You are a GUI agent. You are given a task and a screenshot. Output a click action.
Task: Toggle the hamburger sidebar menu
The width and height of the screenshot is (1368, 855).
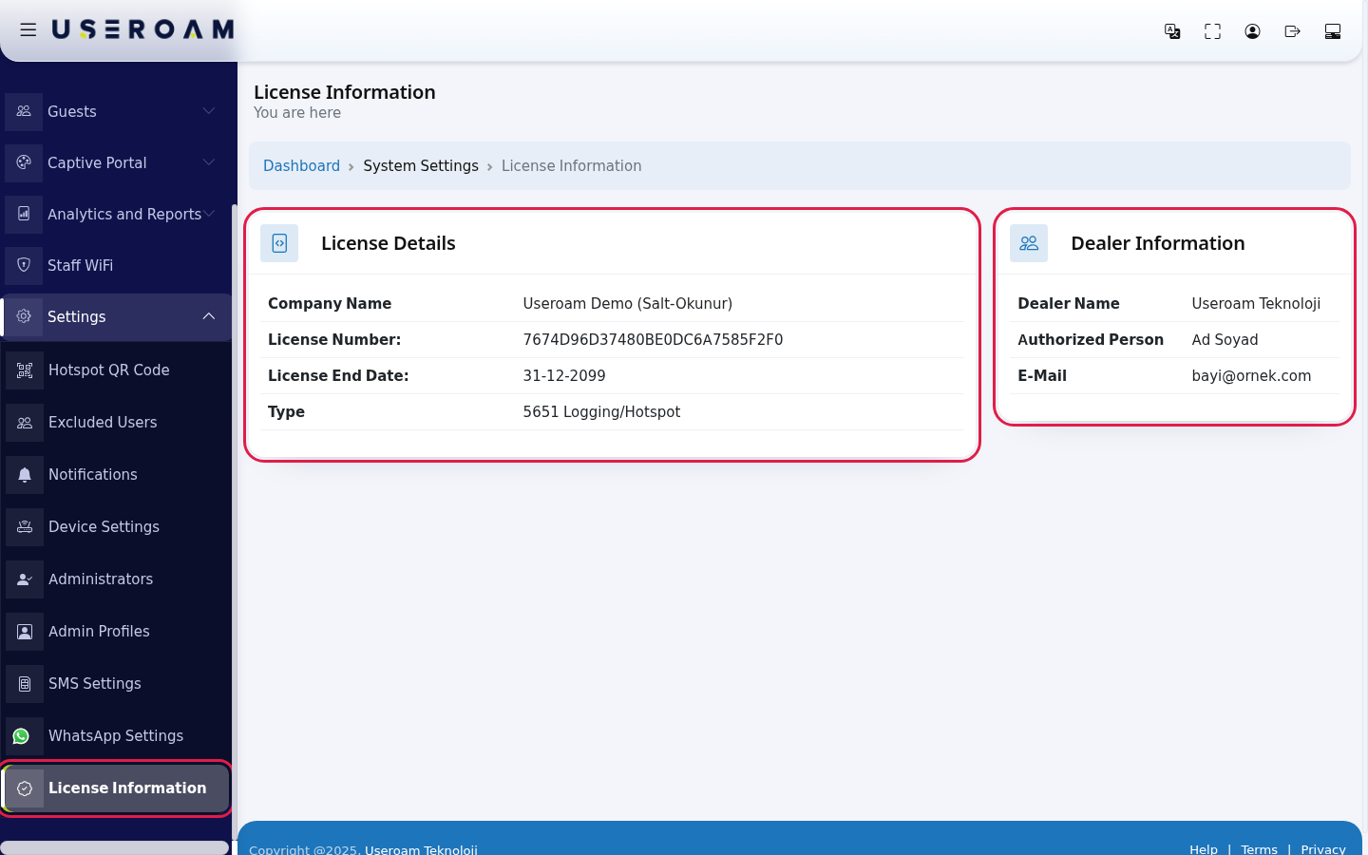point(28,30)
